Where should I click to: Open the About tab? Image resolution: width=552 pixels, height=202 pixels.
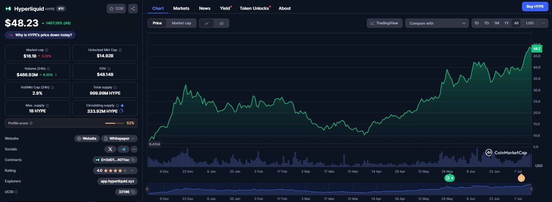click(x=285, y=8)
